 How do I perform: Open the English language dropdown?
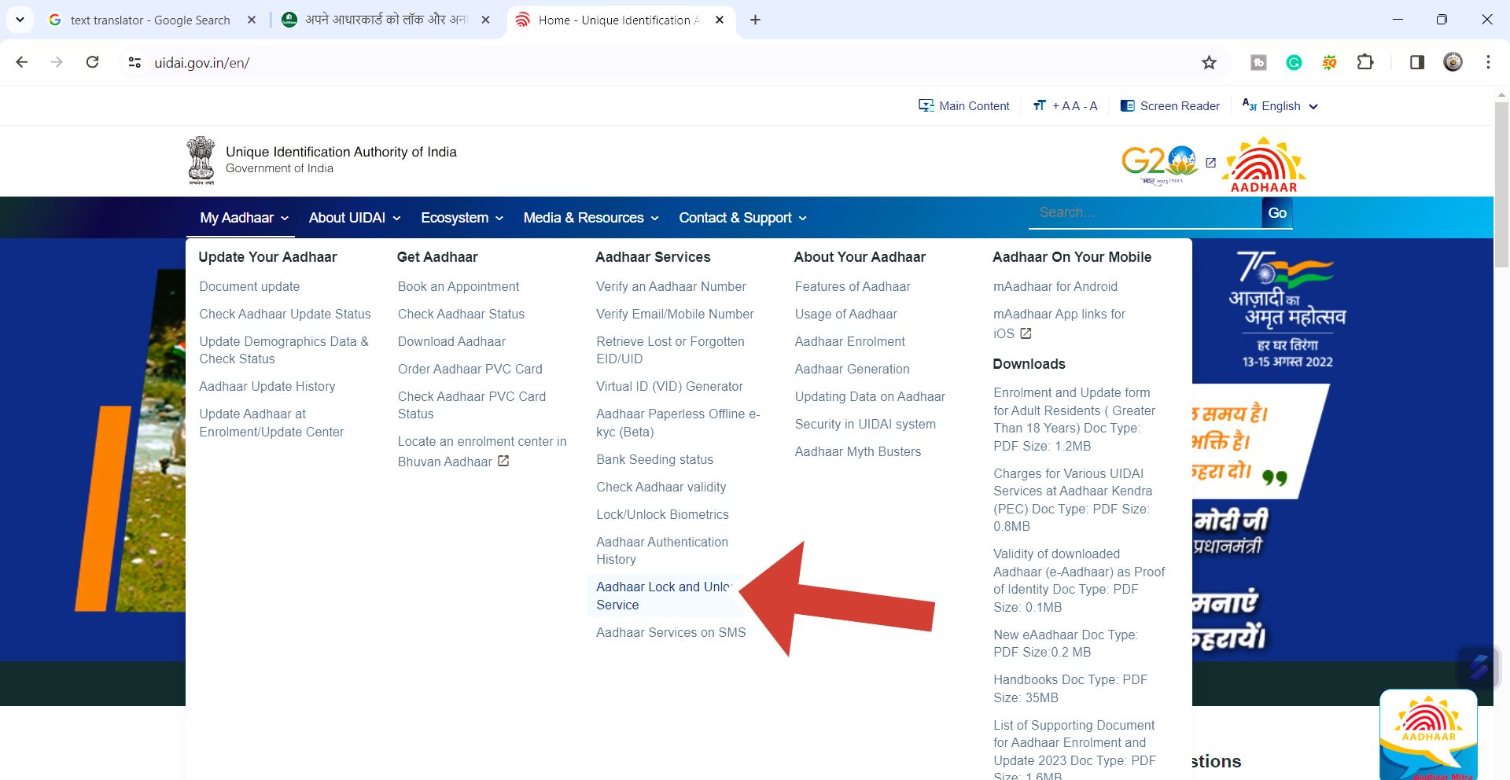click(1280, 106)
